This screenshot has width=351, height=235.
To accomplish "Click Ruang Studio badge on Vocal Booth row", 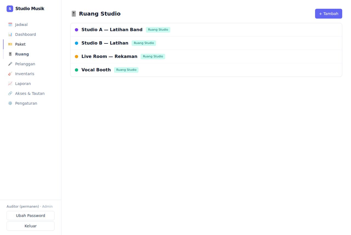I will pos(126,70).
